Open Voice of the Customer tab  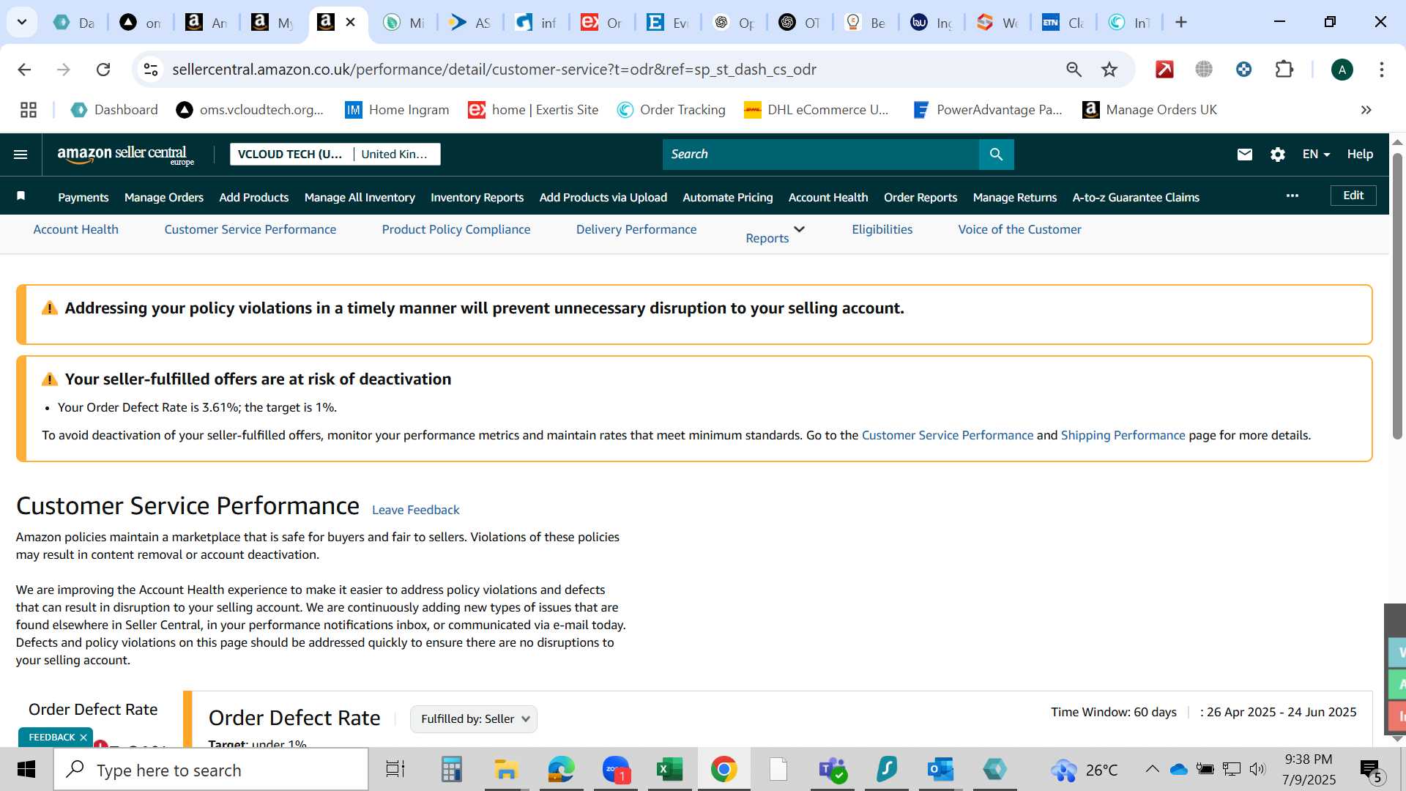tap(1019, 229)
